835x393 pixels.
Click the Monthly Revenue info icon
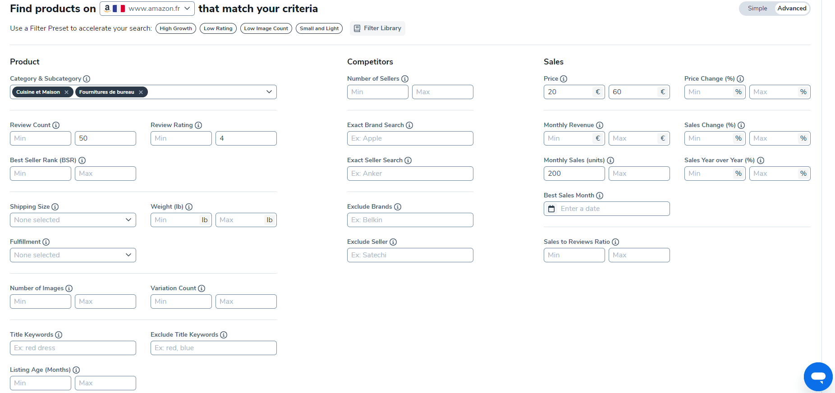600,125
